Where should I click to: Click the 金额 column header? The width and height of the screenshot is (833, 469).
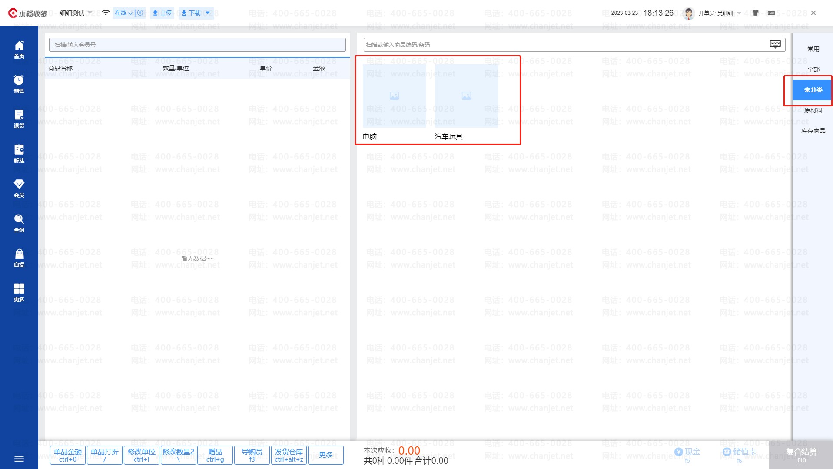click(319, 68)
